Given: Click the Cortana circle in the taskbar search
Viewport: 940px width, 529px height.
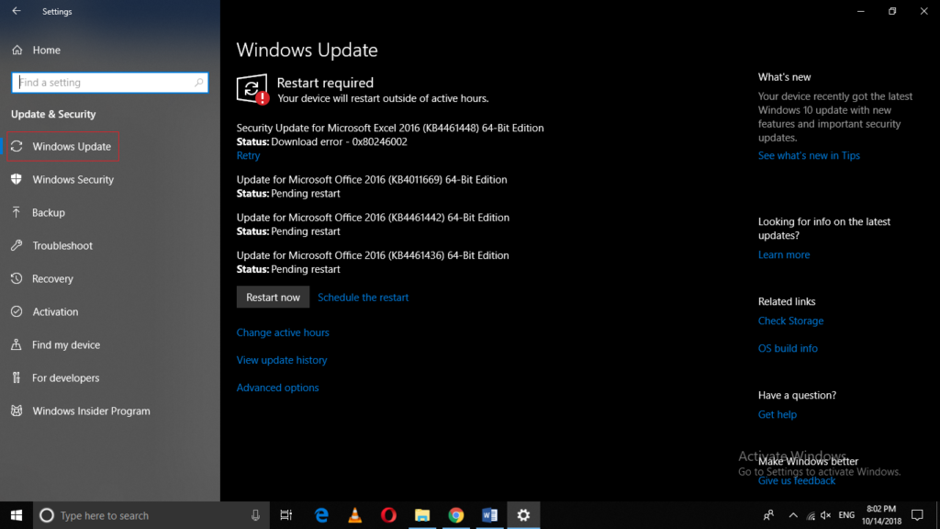Looking at the screenshot, I should click(x=47, y=515).
